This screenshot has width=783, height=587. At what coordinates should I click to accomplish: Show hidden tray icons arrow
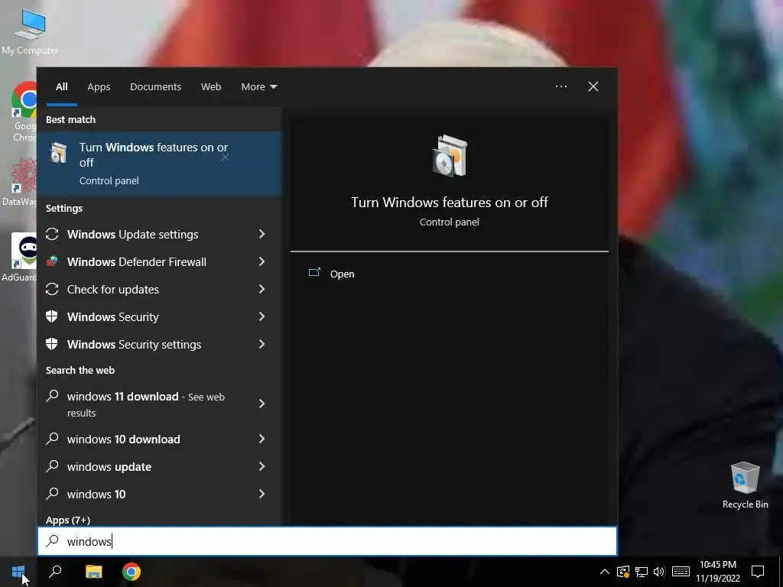(604, 572)
